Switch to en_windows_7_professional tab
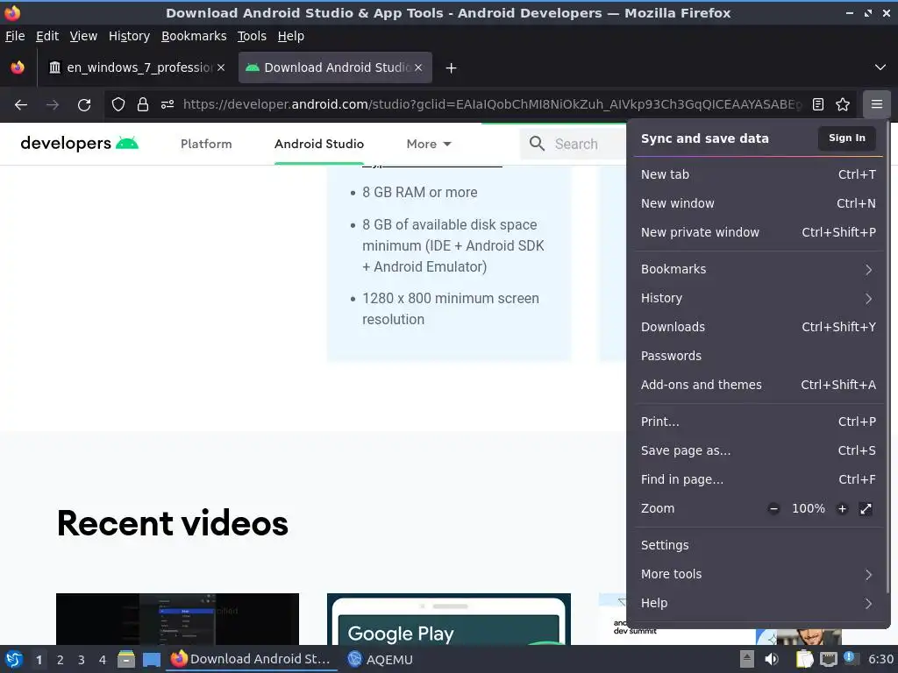The height and width of the screenshot is (673, 898). pos(136,67)
